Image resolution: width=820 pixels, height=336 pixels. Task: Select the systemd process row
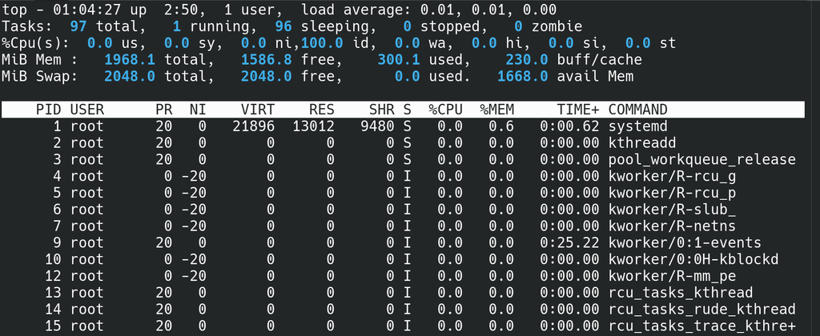403,126
